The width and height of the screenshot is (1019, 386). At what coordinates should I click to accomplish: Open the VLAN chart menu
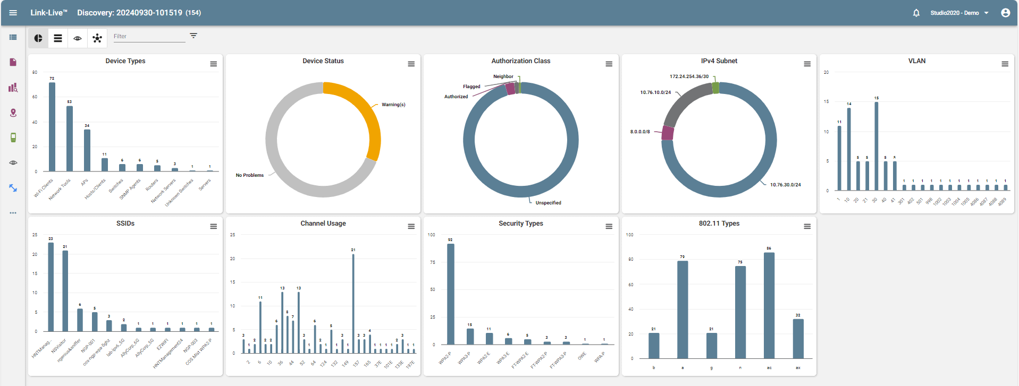tap(1005, 64)
